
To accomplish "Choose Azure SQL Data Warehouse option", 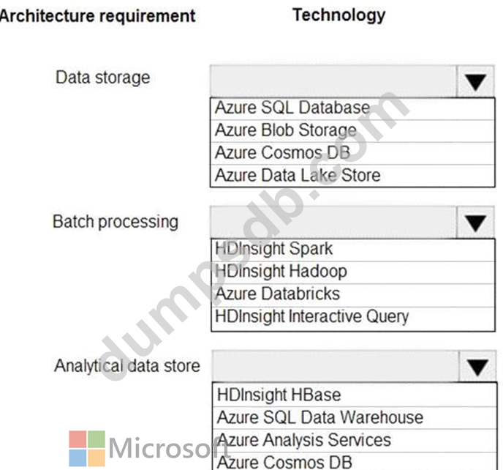I will (319, 418).
